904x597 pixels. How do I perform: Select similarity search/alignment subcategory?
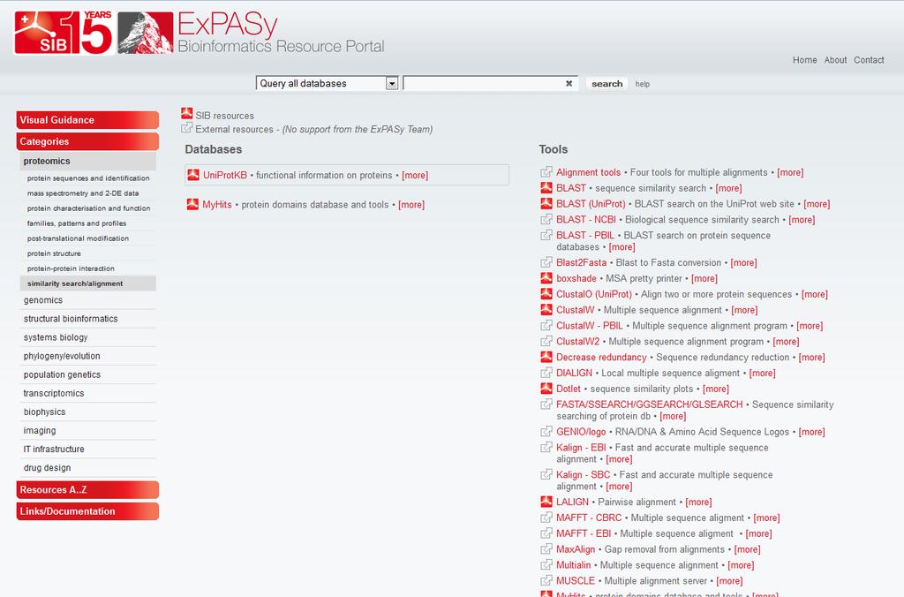coord(88,283)
